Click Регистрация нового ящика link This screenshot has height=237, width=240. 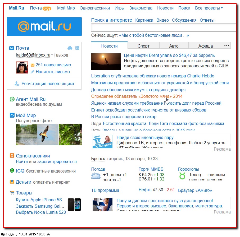pos(48,83)
